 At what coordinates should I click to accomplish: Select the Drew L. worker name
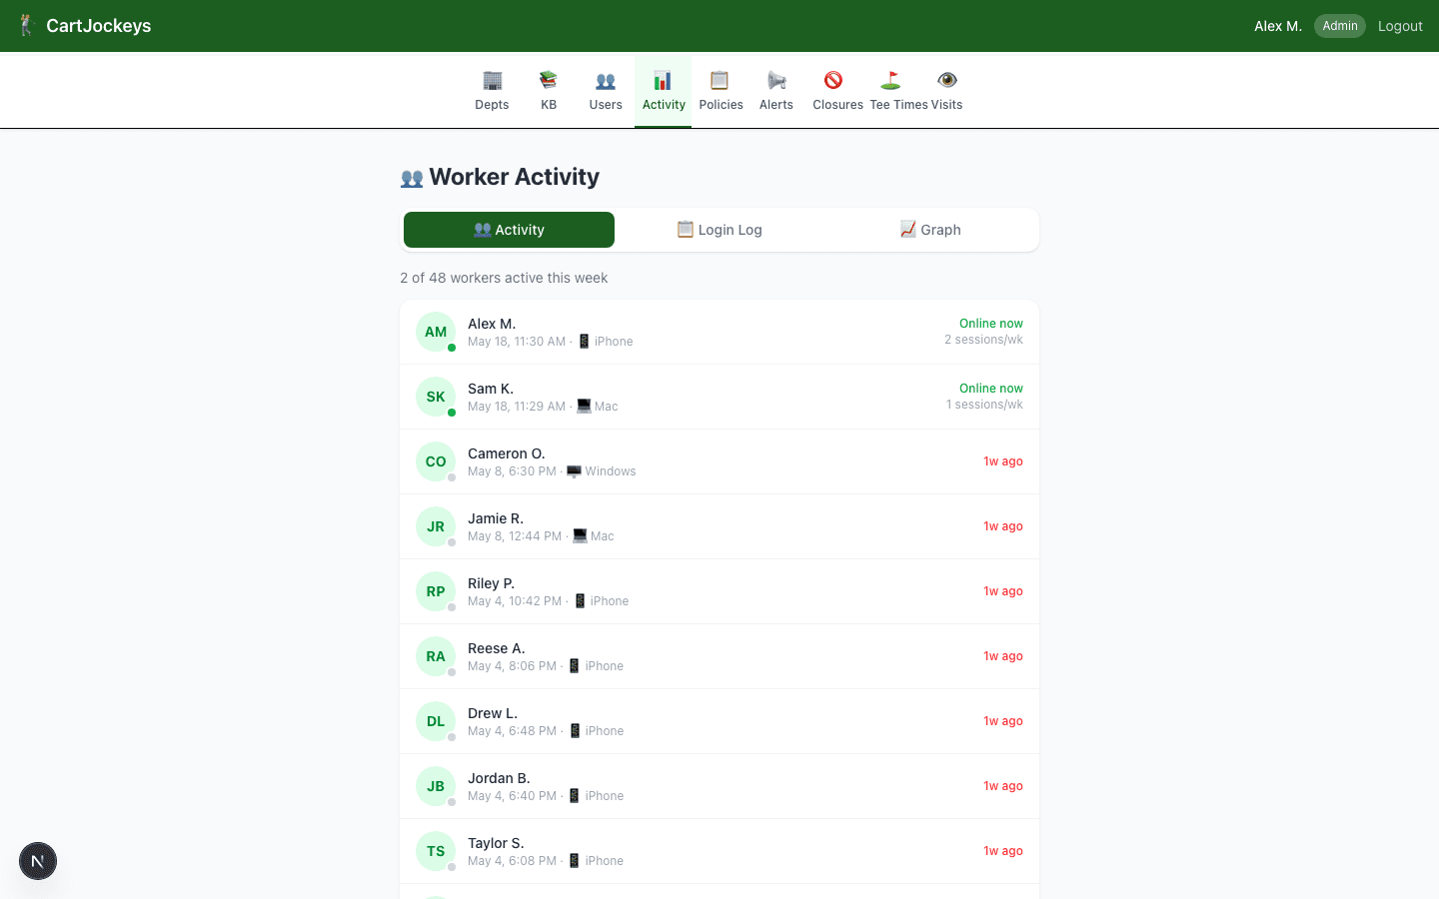[x=493, y=713]
